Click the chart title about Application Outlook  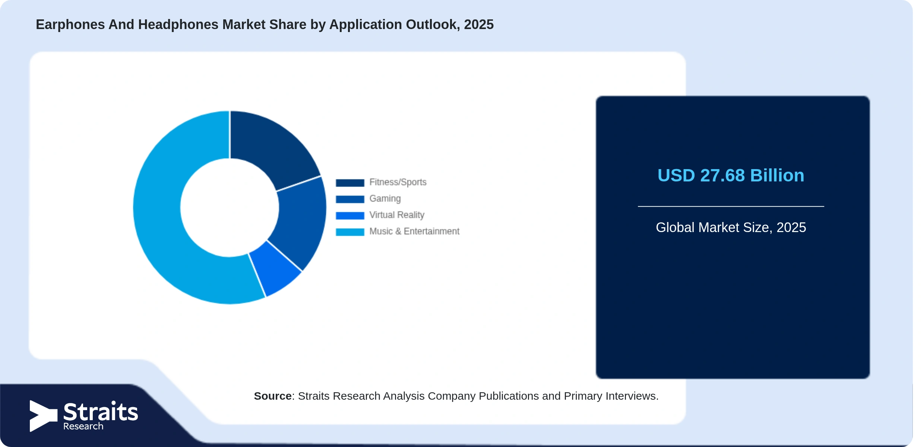pyautogui.click(x=265, y=25)
